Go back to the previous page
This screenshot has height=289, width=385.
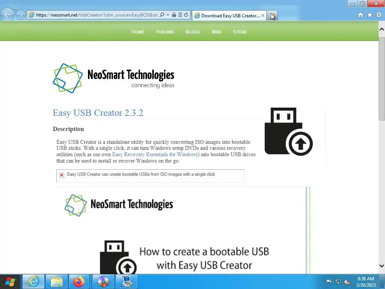click(8, 15)
